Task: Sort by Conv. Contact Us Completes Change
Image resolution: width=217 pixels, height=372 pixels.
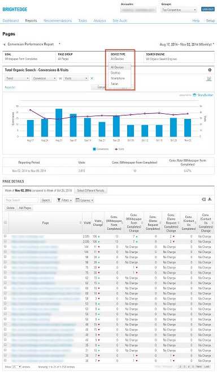Action: [x=212, y=223]
